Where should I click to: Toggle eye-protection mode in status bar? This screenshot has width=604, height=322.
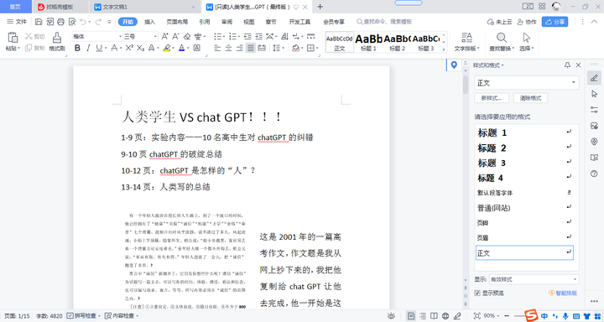tap(392, 316)
